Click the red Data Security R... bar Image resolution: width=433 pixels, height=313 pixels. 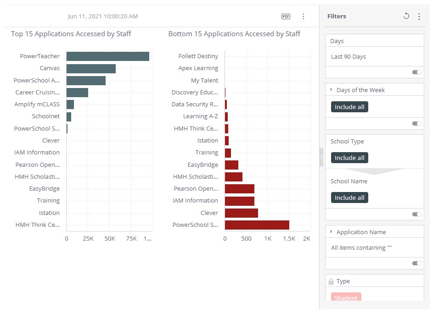(226, 104)
